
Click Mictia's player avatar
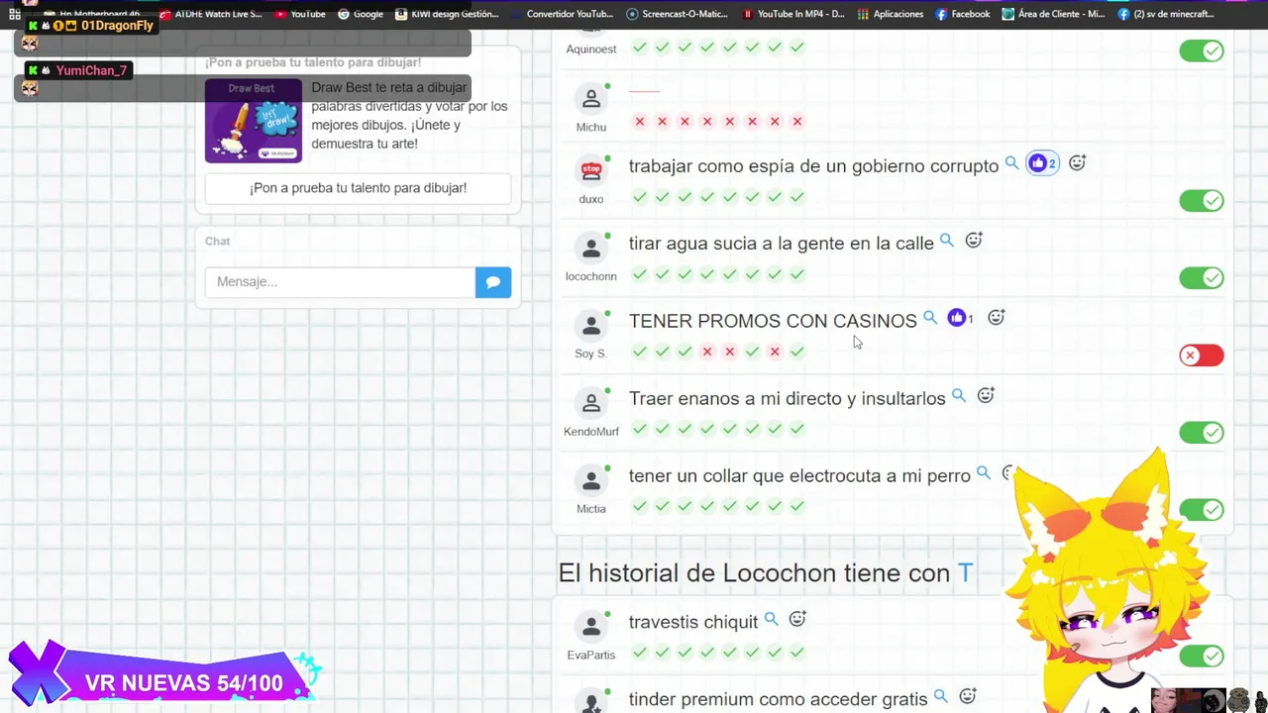point(591,480)
